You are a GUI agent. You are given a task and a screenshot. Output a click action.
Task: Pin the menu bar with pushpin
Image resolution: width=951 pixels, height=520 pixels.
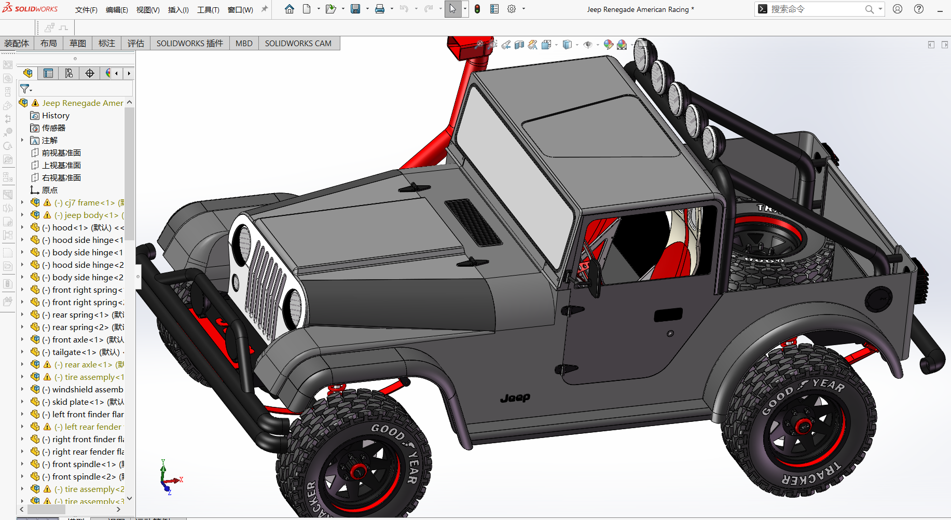click(265, 9)
